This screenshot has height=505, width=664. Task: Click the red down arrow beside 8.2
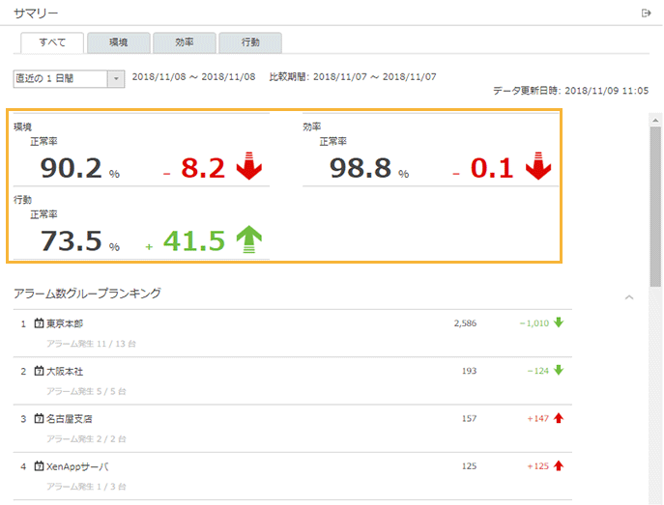click(x=248, y=166)
